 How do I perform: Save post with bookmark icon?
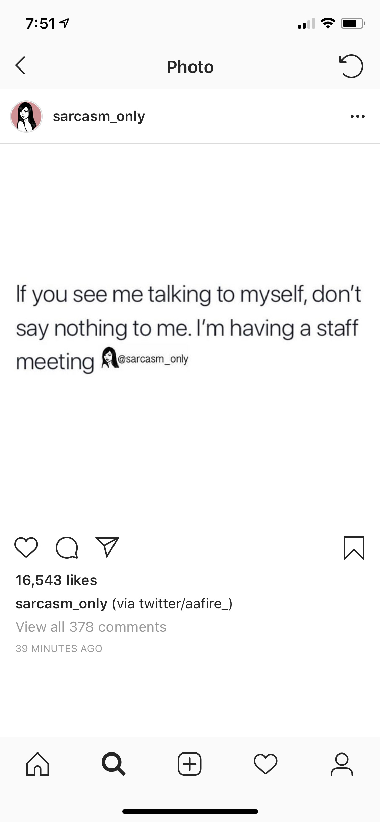tap(354, 548)
